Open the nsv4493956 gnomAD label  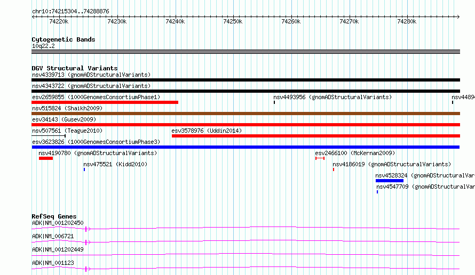332,97
